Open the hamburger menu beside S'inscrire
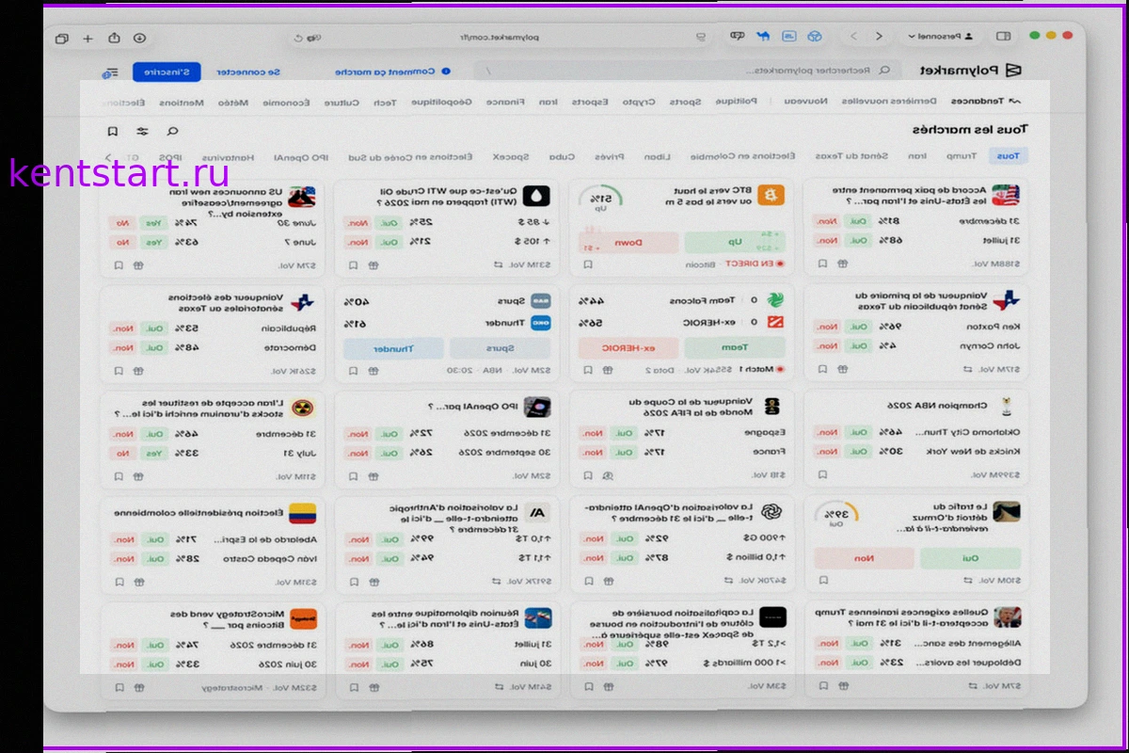This screenshot has height=753, width=1129. pyautogui.click(x=112, y=72)
